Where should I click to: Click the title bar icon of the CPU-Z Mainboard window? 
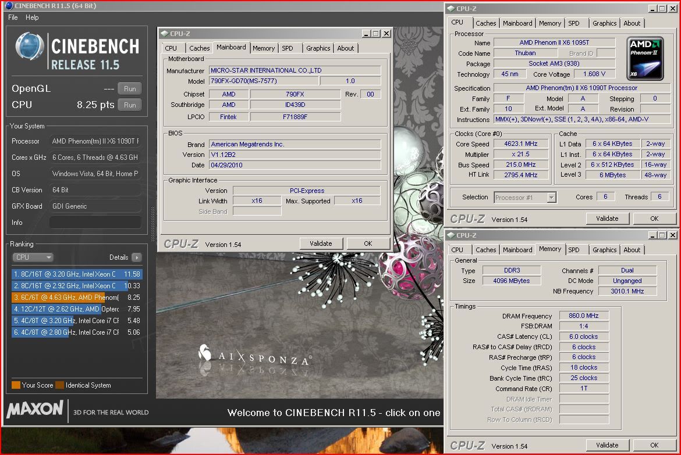tap(164, 33)
